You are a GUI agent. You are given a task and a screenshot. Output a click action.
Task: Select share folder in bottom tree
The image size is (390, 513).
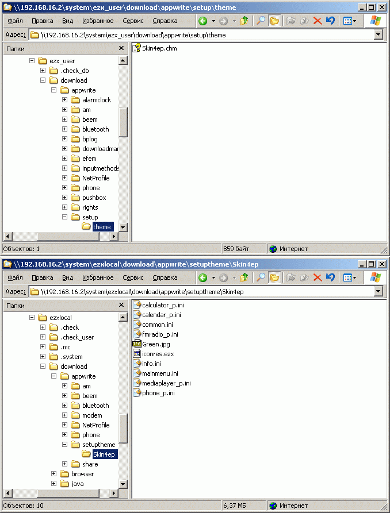pyautogui.click(x=90, y=464)
